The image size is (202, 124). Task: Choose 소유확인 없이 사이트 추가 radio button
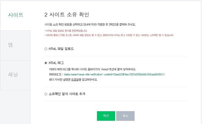coord(46,94)
